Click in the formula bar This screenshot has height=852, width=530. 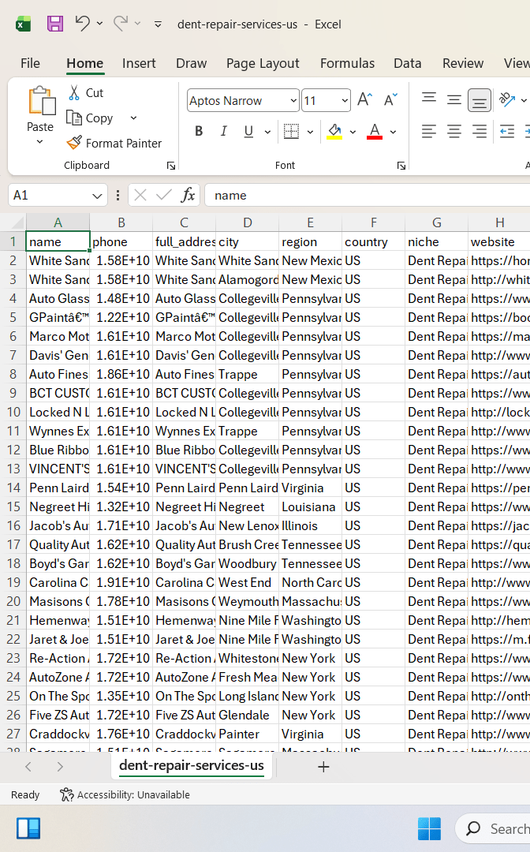point(367,195)
